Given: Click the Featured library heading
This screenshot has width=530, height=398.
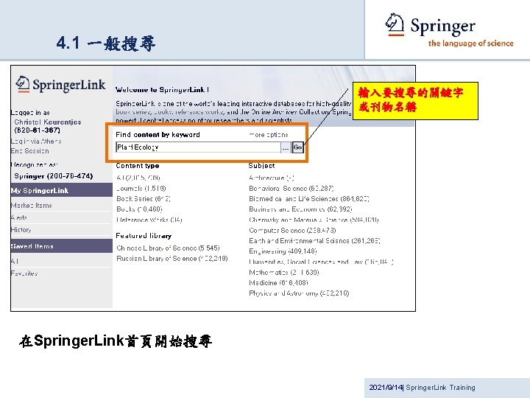Looking at the screenshot, I should point(144,236).
